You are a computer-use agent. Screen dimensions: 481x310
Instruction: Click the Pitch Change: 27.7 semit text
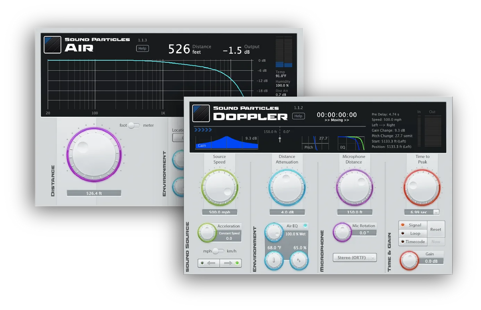[x=392, y=136]
